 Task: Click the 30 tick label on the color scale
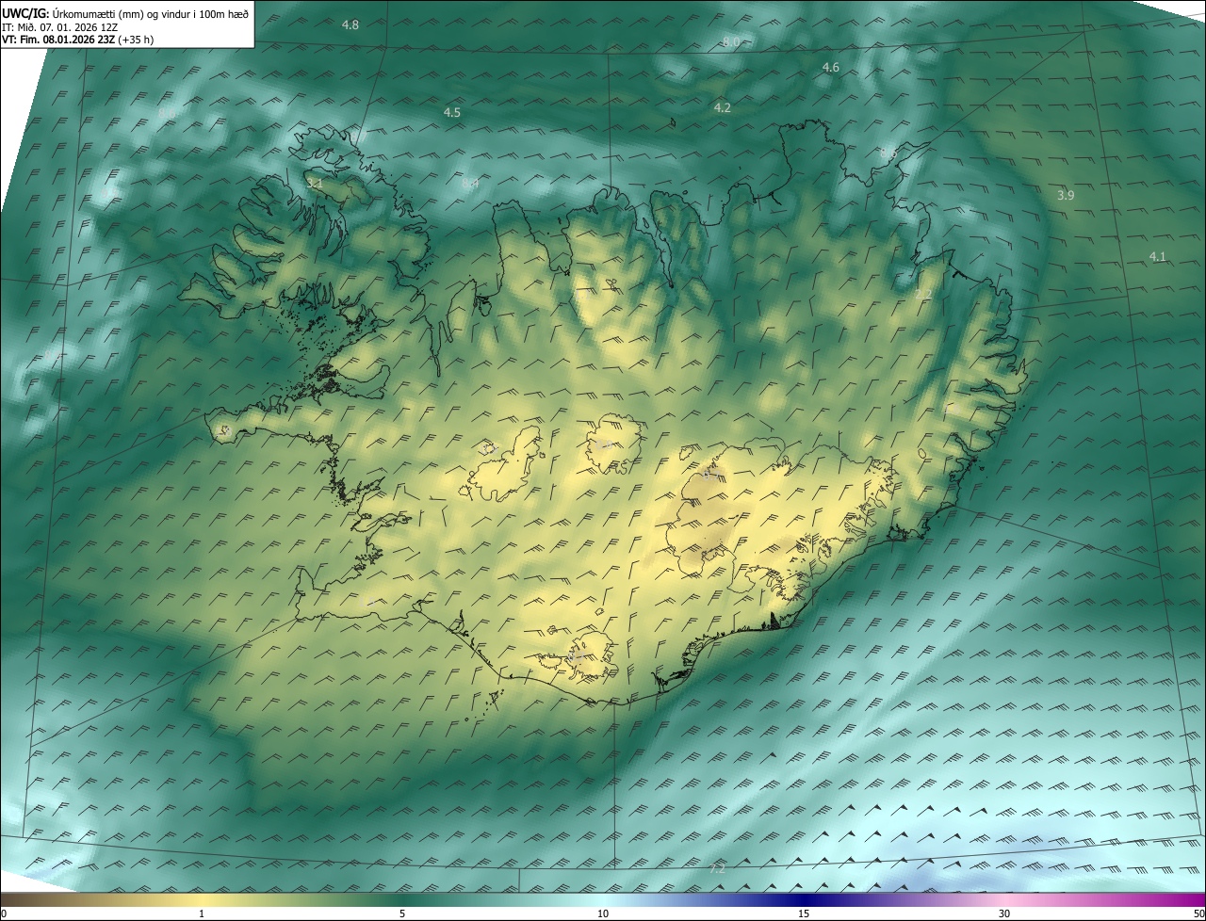[1004, 913]
